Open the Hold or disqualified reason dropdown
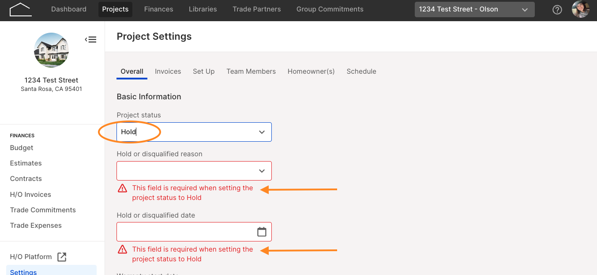Screen dimensions: 597x275 [x=194, y=171]
